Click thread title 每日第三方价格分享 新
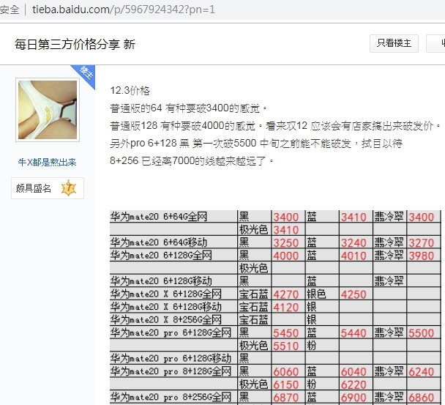This screenshot has width=445, height=405. pos(75,45)
